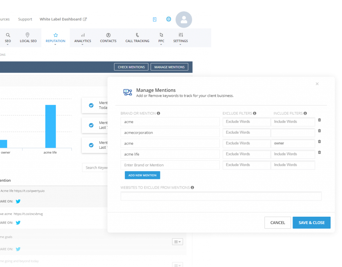The height and width of the screenshot is (267, 342).
Task: Toggle the Mentions Today checkmark
Action: [x=91, y=105]
